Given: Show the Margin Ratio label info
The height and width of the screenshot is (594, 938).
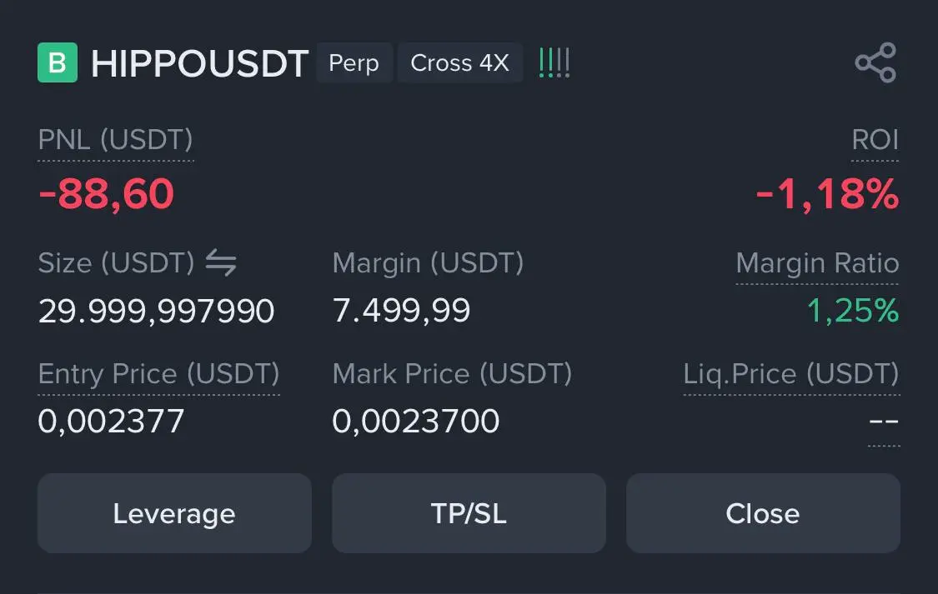Looking at the screenshot, I should tap(817, 263).
